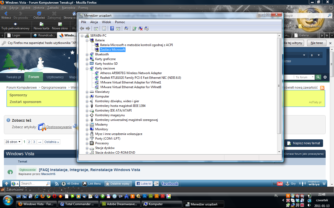This screenshot has height=208, width=334.
Task: Click Zostań sponsorem link
Action: click(26, 102)
